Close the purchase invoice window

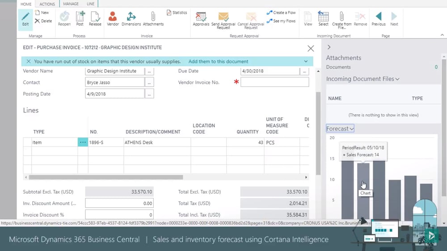tap(311, 48)
